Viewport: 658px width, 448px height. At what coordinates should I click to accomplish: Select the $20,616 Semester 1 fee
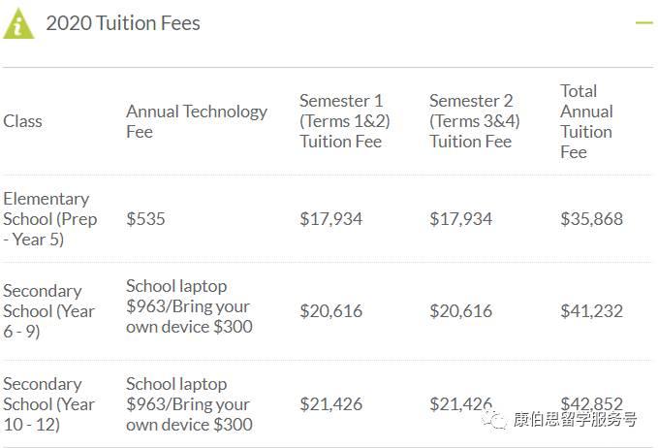click(330, 311)
